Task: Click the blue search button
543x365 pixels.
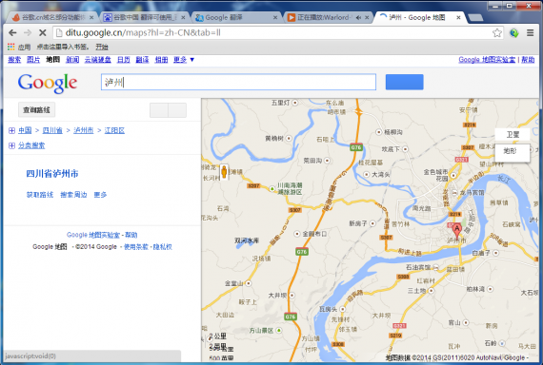Action: point(405,82)
